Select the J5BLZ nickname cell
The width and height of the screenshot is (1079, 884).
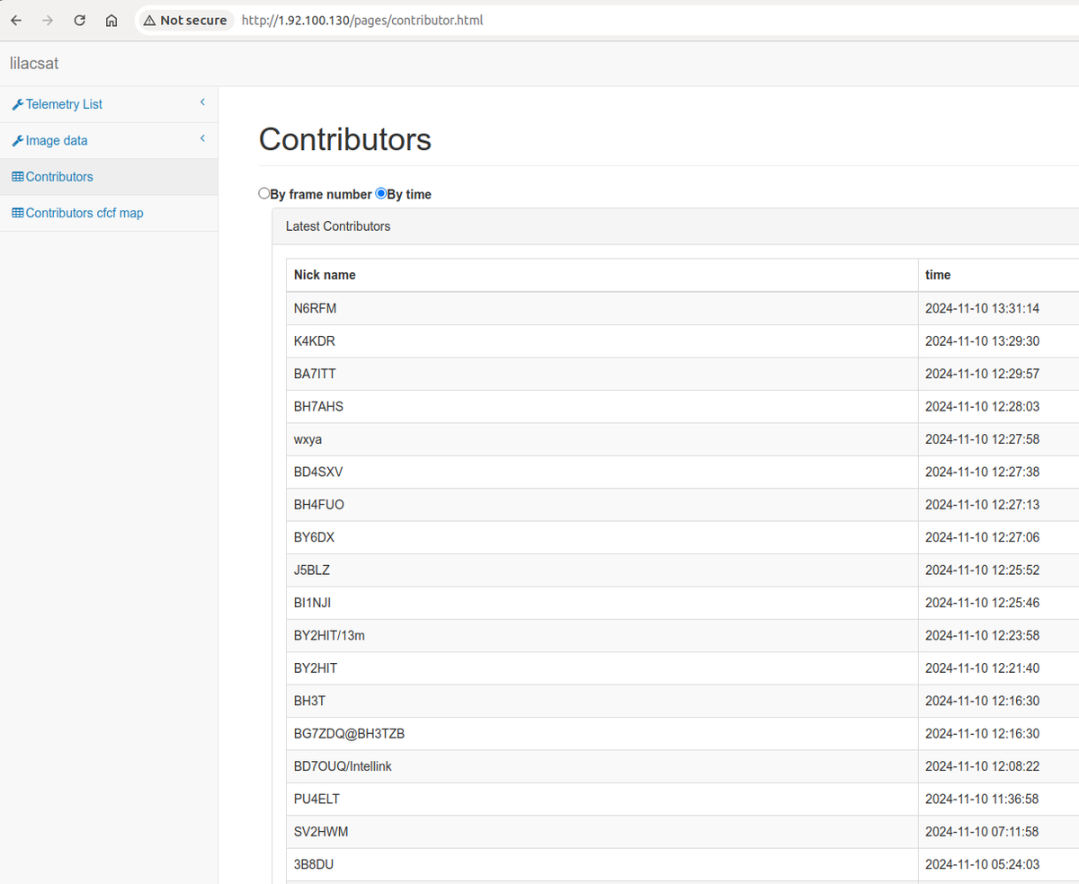602,570
